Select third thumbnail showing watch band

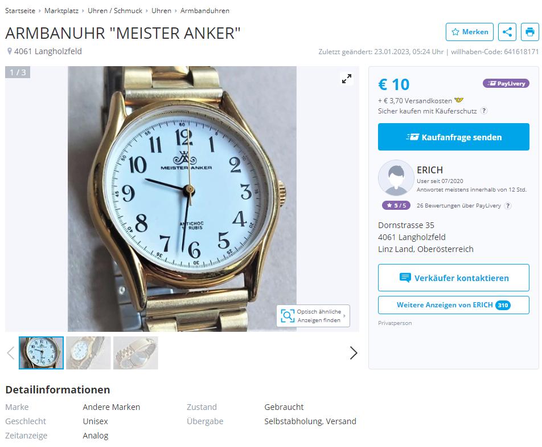(135, 353)
